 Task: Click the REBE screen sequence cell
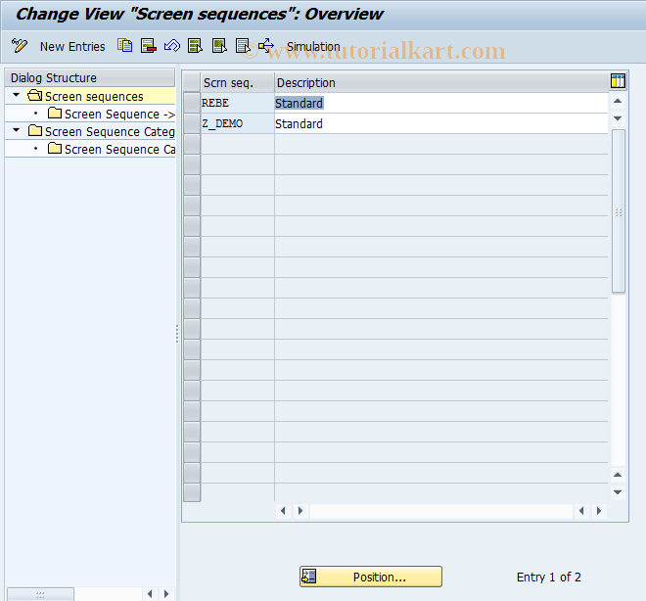click(x=237, y=103)
